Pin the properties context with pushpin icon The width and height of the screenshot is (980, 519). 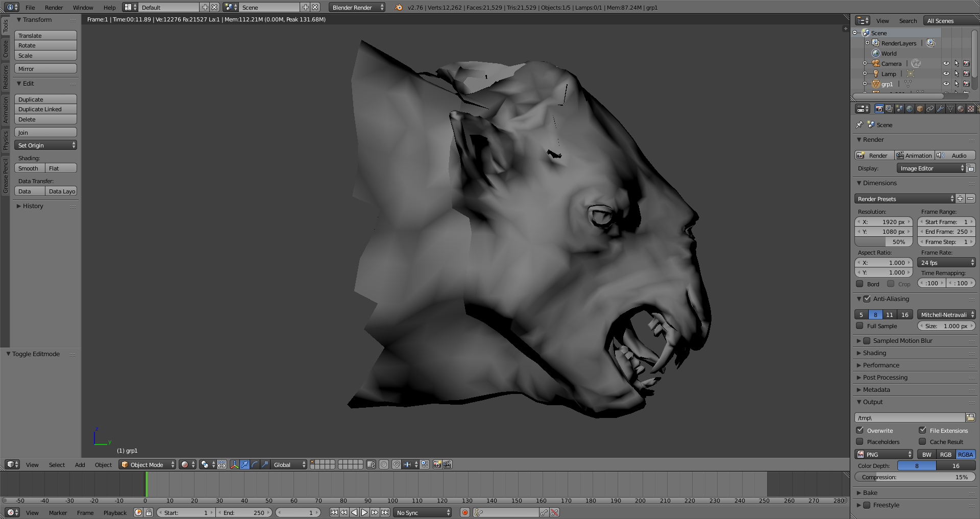(x=860, y=125)
